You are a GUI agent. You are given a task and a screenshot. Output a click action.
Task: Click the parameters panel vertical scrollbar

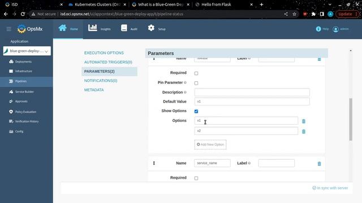tap(351, 119)
